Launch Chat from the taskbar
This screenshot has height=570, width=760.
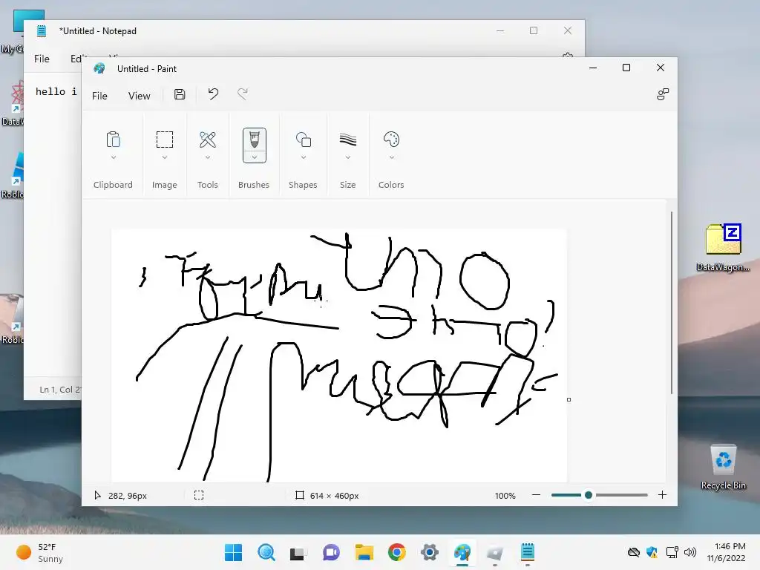[x=332, y=552]
